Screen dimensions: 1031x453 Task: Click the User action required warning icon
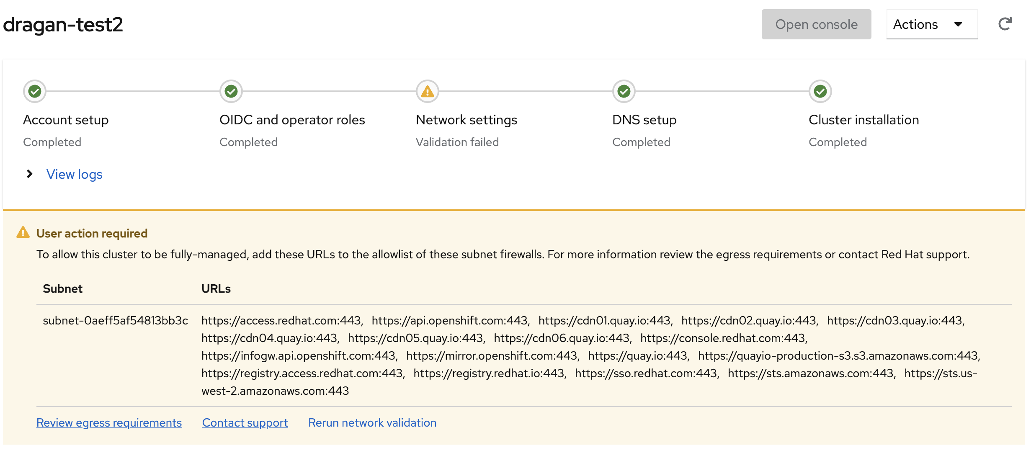23,233
